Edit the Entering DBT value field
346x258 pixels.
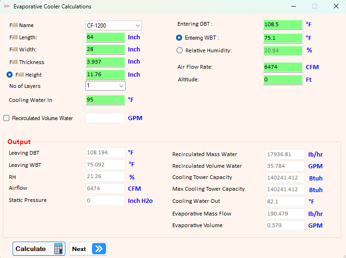click(283, 24)
